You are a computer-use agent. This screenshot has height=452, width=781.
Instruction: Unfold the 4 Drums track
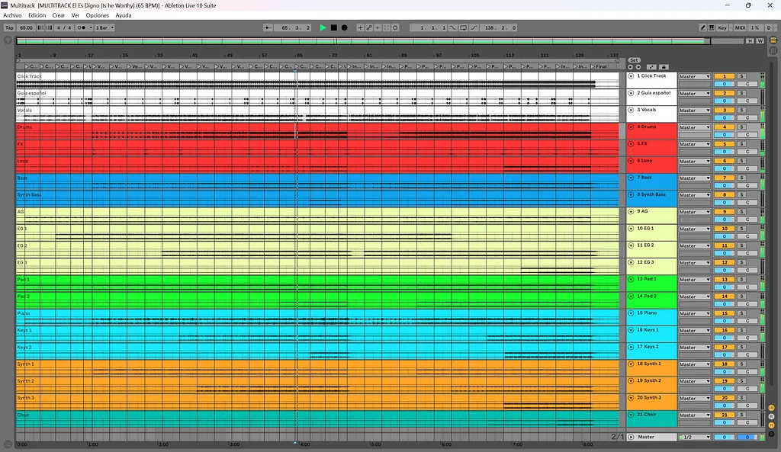[631, 127]
